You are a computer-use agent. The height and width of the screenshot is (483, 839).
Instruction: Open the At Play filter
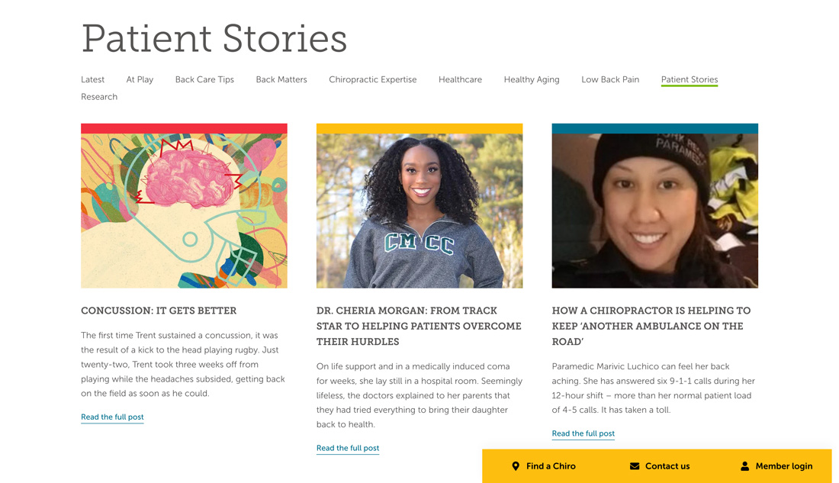139,79
